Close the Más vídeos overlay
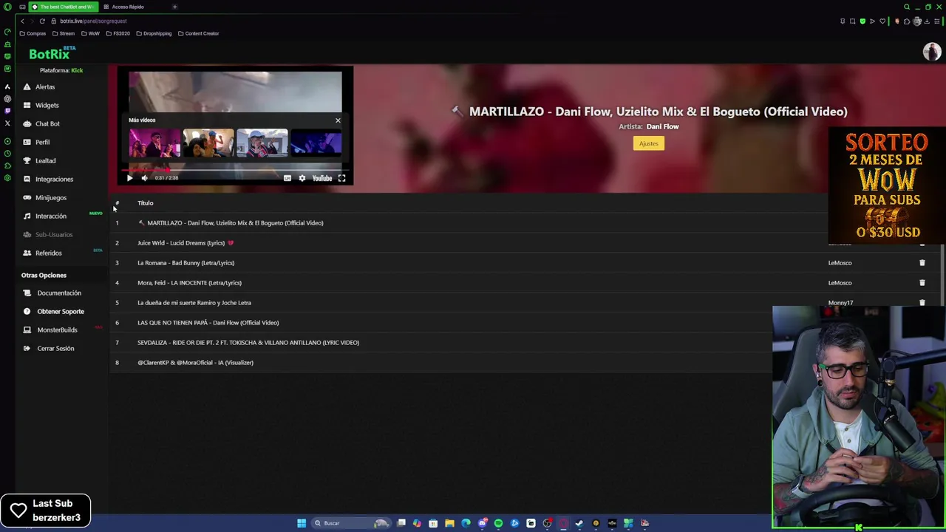The width and height of the screenshot is (946, 532). [x=338, y=120]
